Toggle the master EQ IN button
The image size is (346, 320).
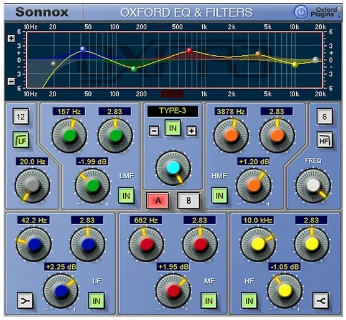173,128
